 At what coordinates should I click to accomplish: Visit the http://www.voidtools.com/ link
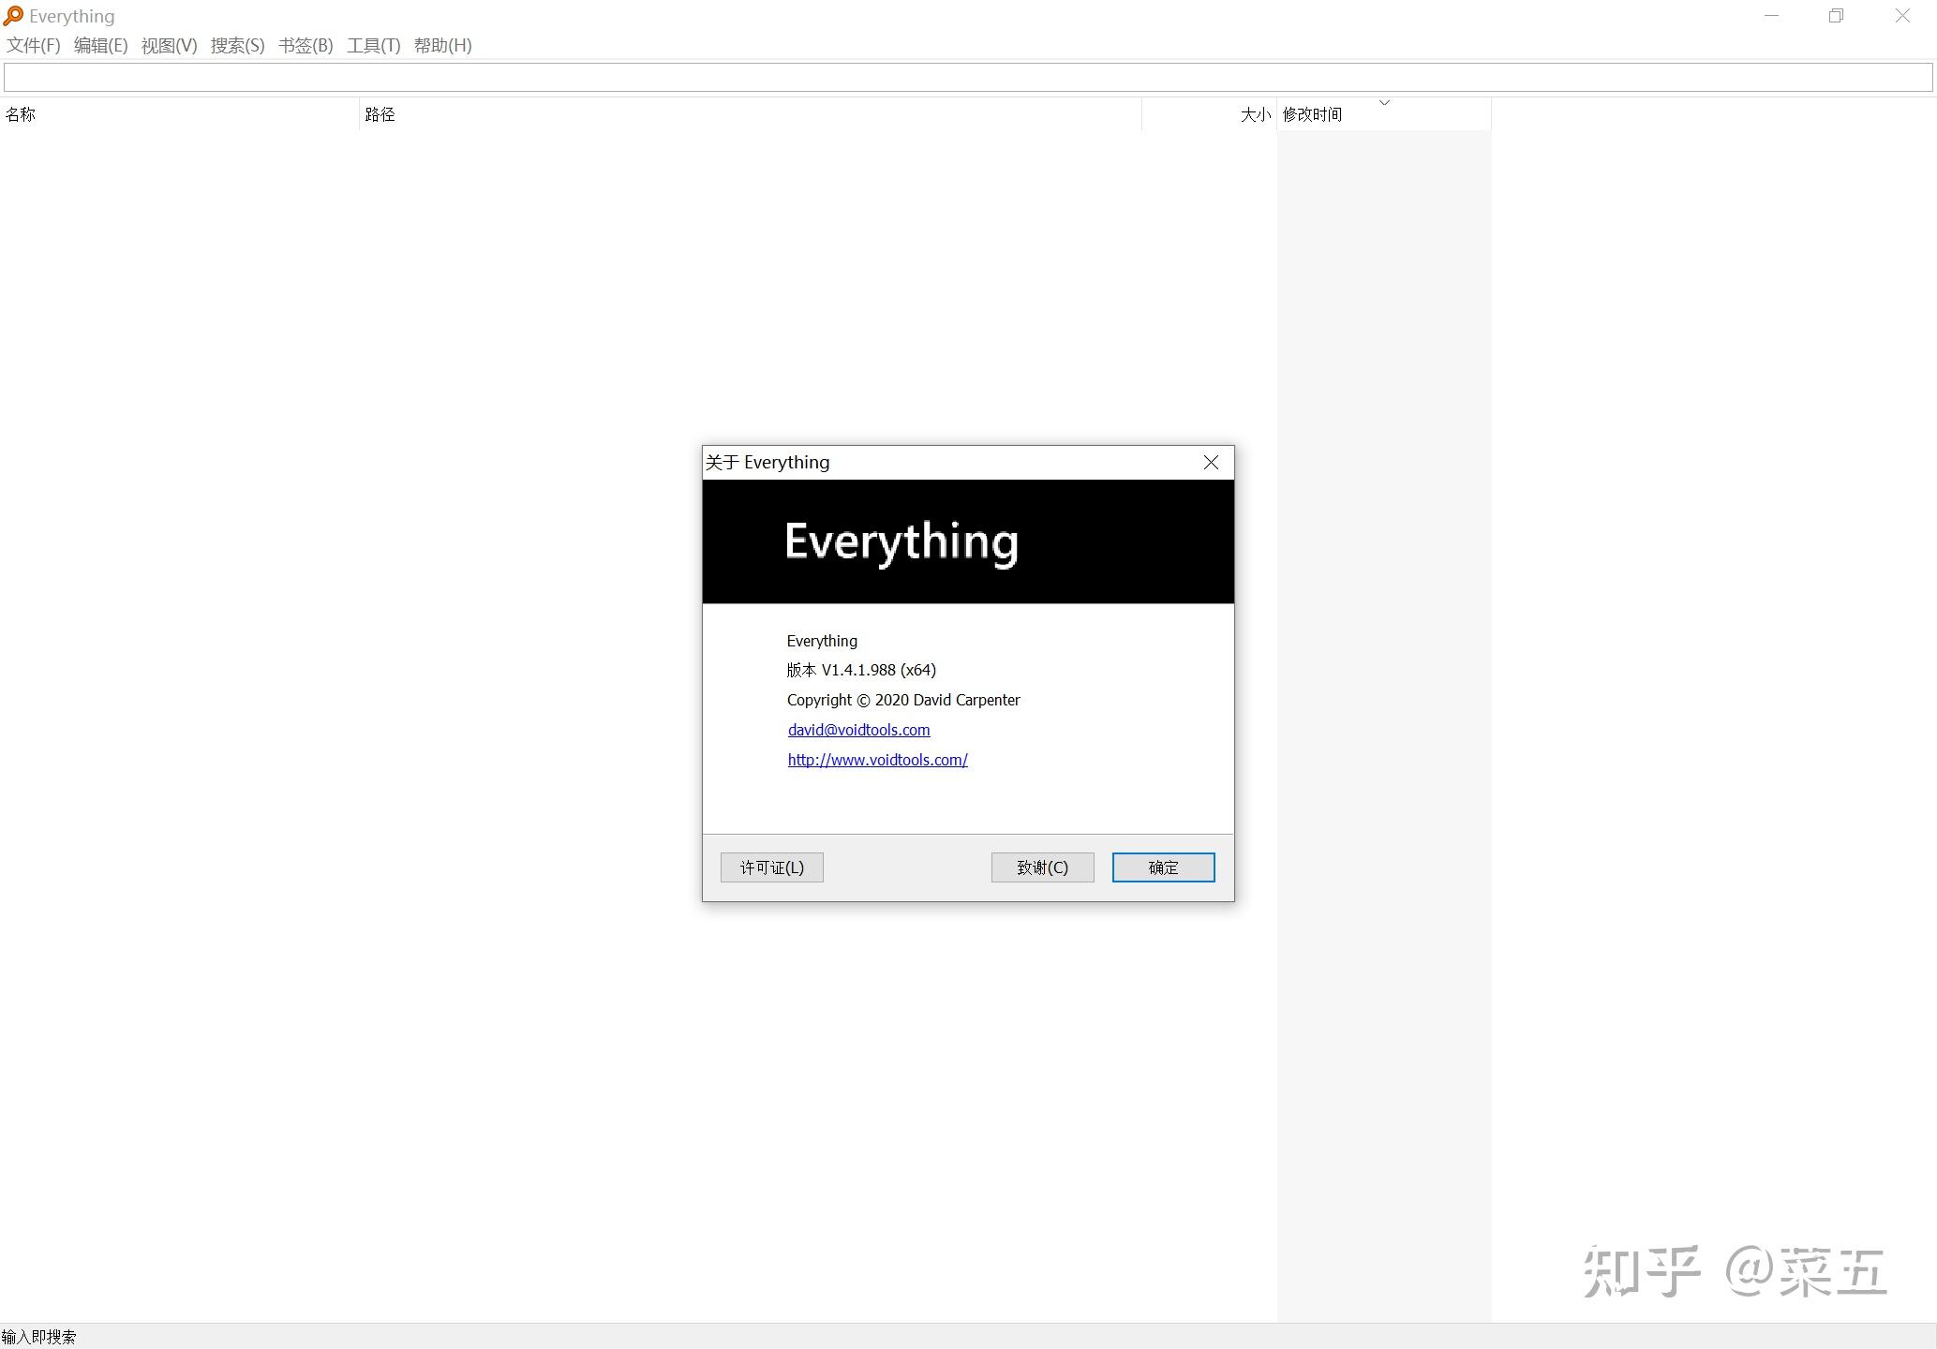coord(877,760)
